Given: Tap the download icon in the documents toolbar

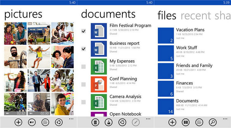Looking at the screenshot, I should pos(109,122).
